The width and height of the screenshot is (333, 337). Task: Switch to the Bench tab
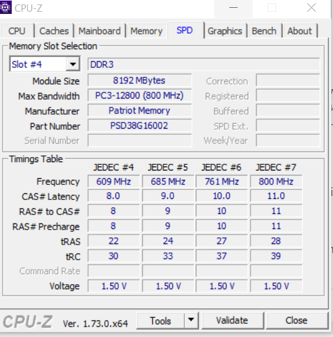click(x=264, y=31)
